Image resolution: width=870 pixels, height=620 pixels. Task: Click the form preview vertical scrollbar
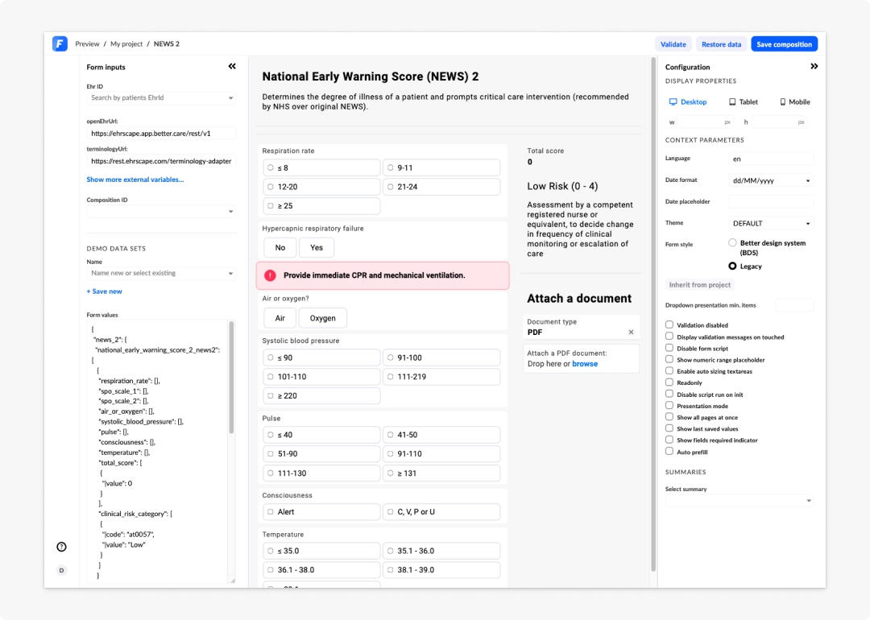point(653,315)
